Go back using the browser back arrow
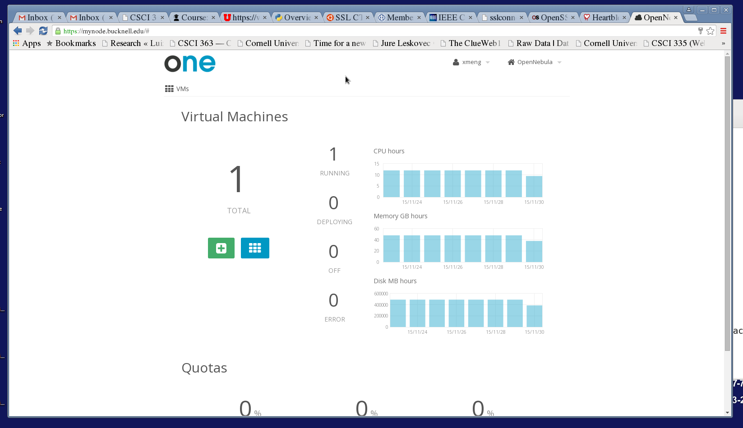Viewport: 743px width, 428px height. click(x=18, y=31)
